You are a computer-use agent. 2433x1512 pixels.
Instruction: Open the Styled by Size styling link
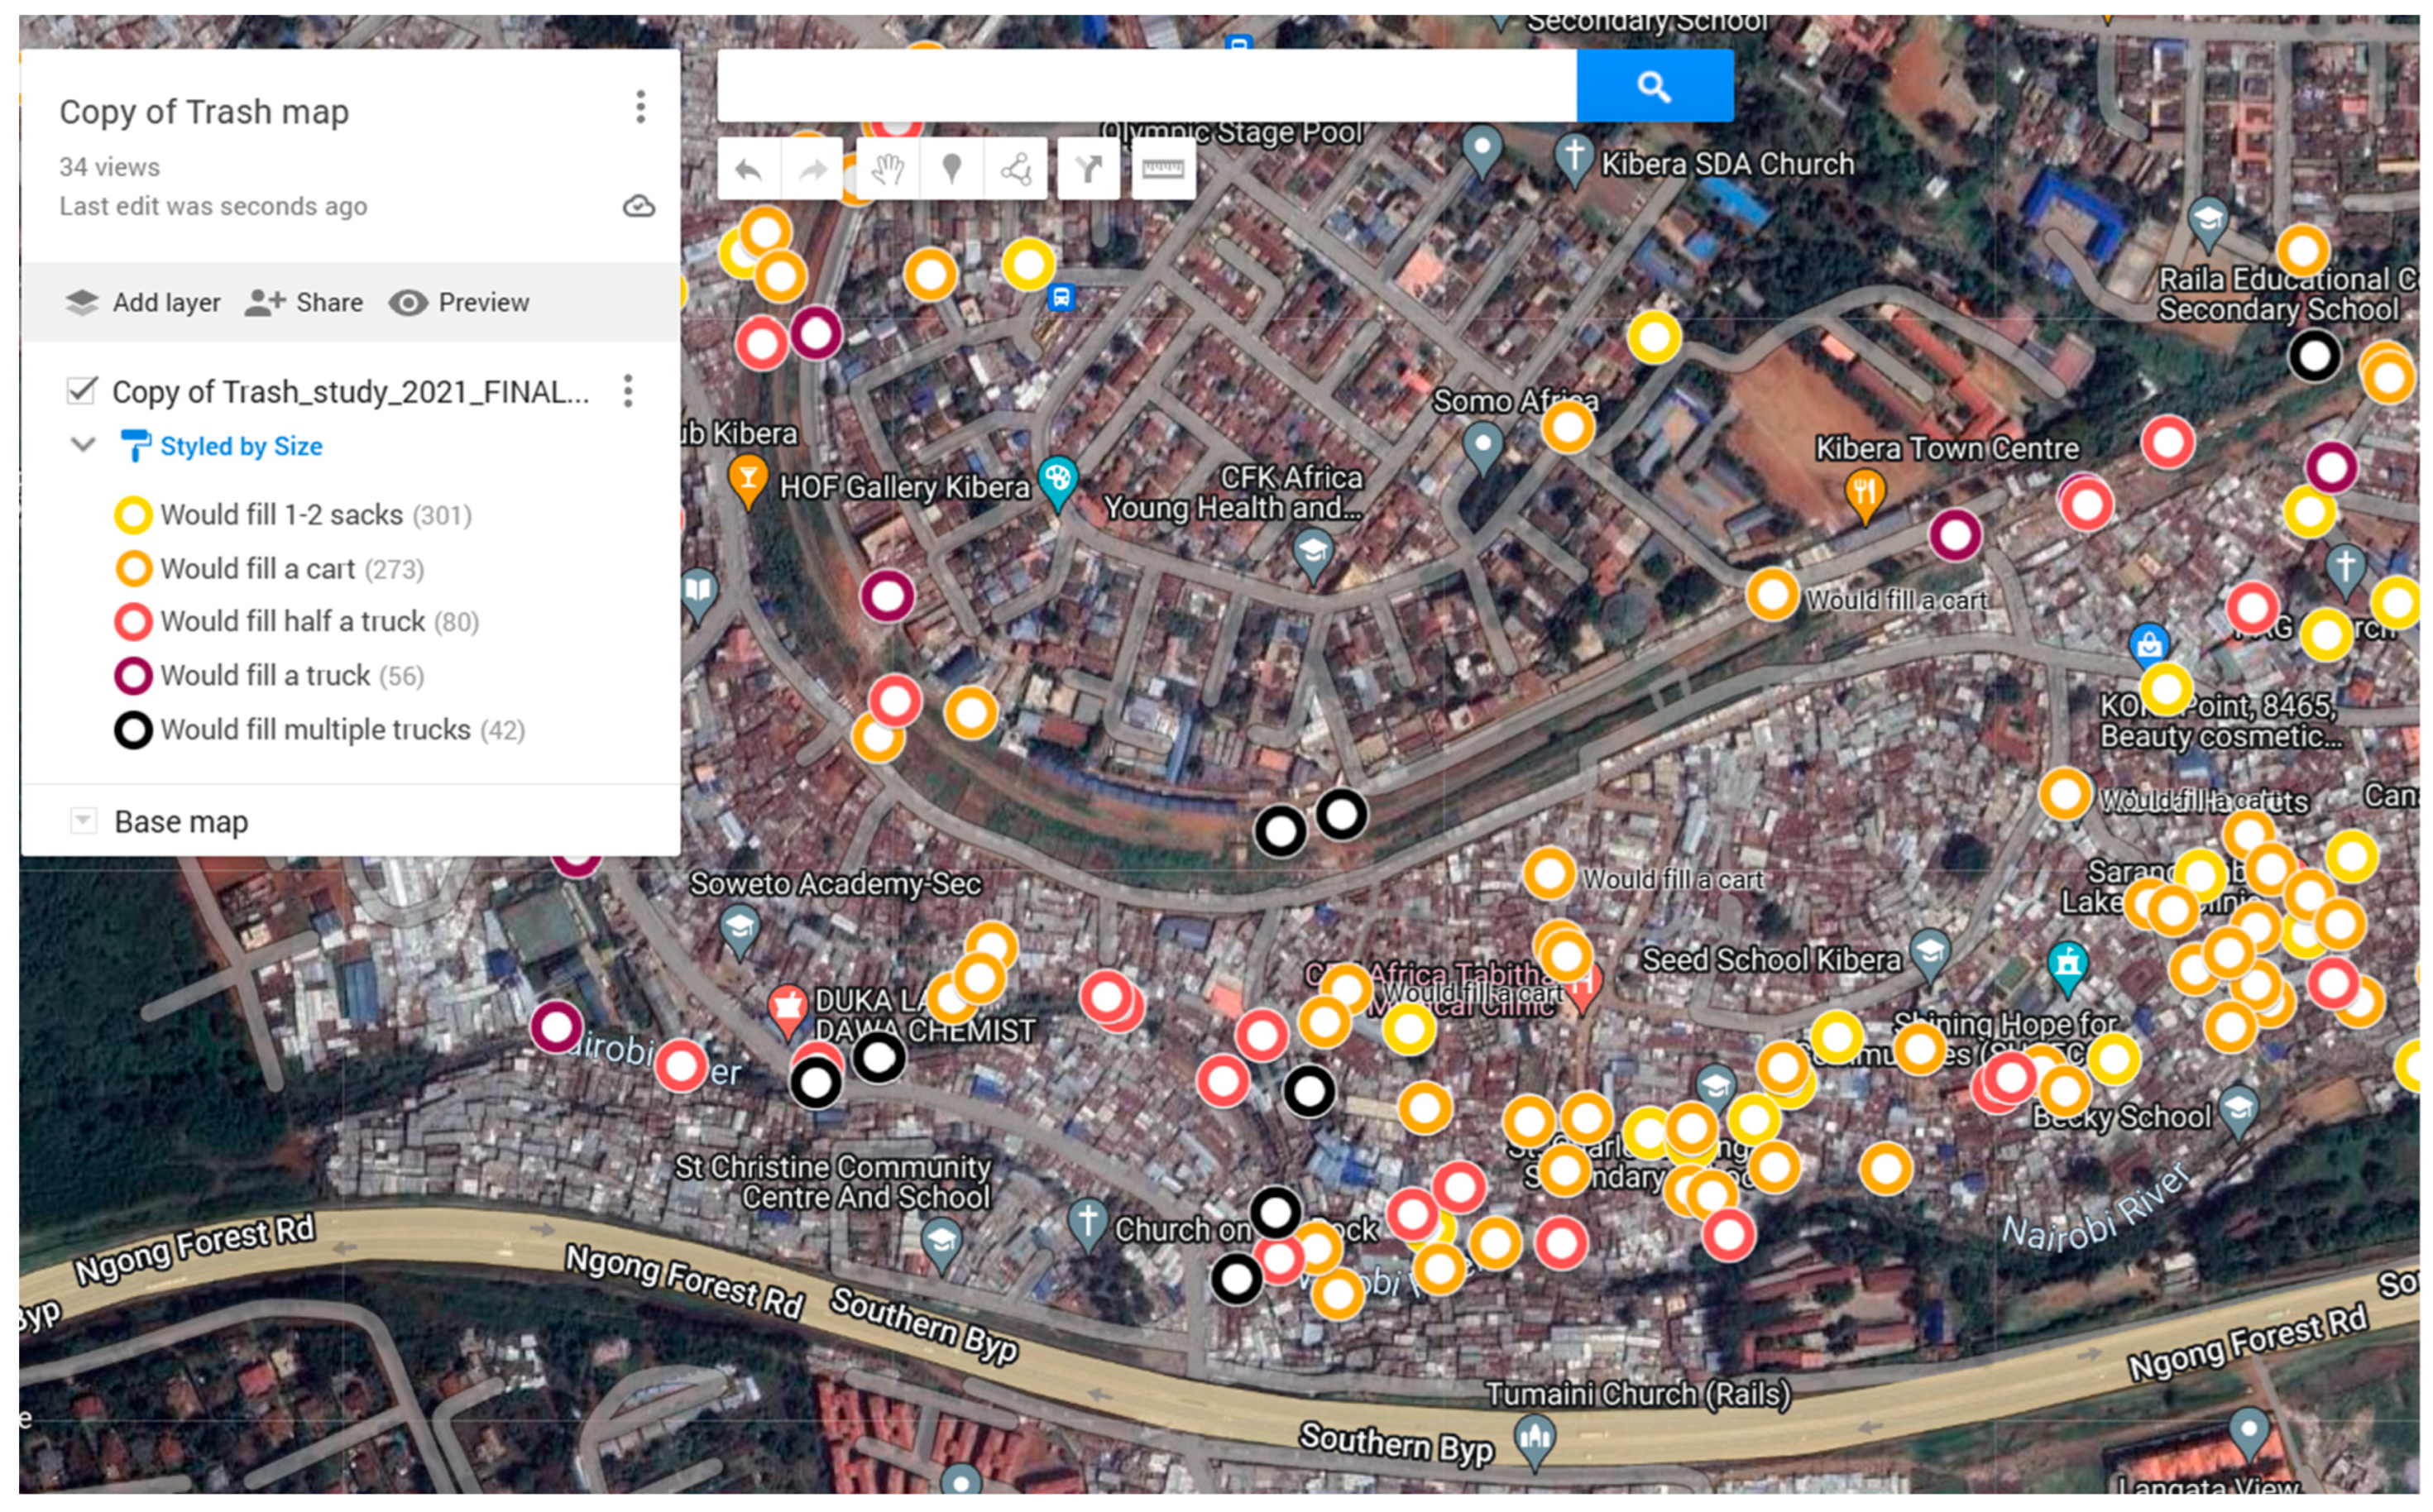tap(240, 446)
